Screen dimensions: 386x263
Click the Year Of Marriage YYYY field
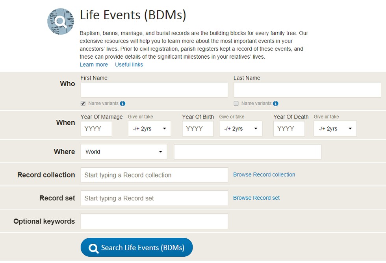[96, 129]
